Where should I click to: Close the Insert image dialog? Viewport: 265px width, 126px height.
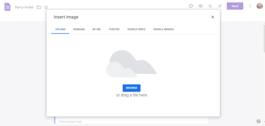[213, 17]
